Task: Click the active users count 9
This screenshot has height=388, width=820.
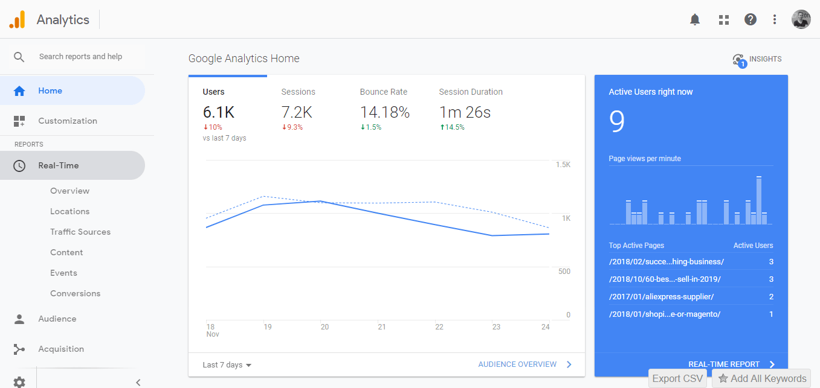Action: [617, 121]
